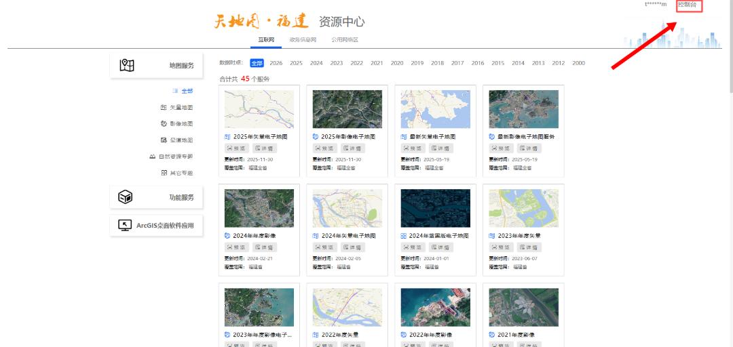Click the 2024年年度影像 thumbnail
This screenshot has width=733, height=347.
coord(259,208)
